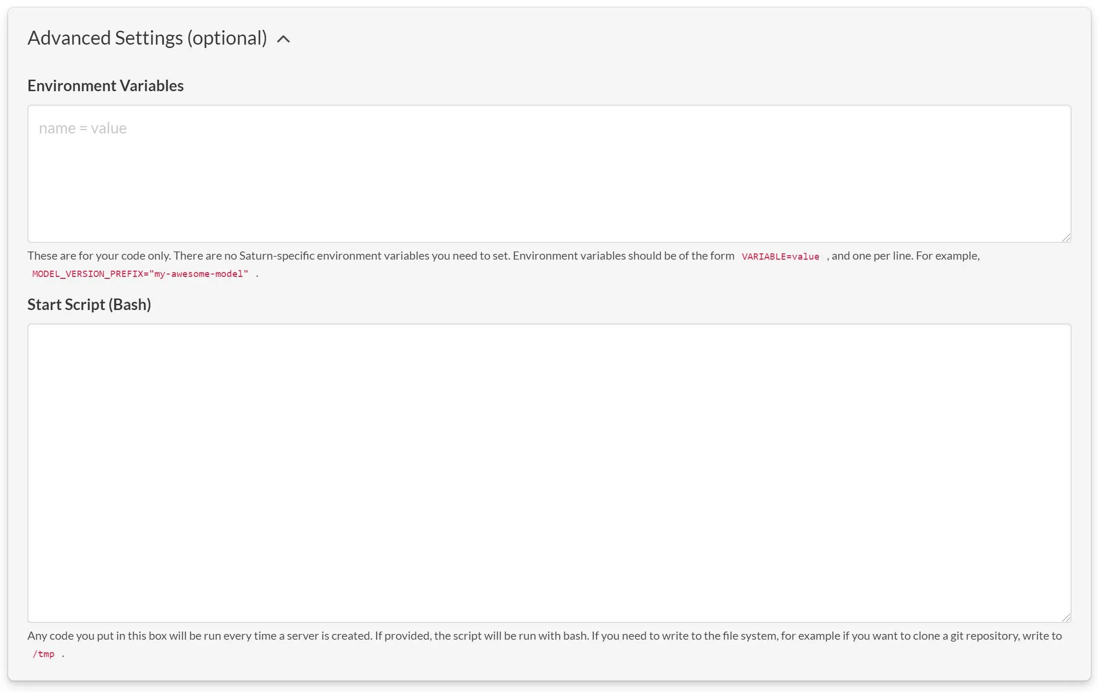Grab the Start Script box resize handle
The width and height of the screenshot is (1098, 692).
tap(1066, 618)
